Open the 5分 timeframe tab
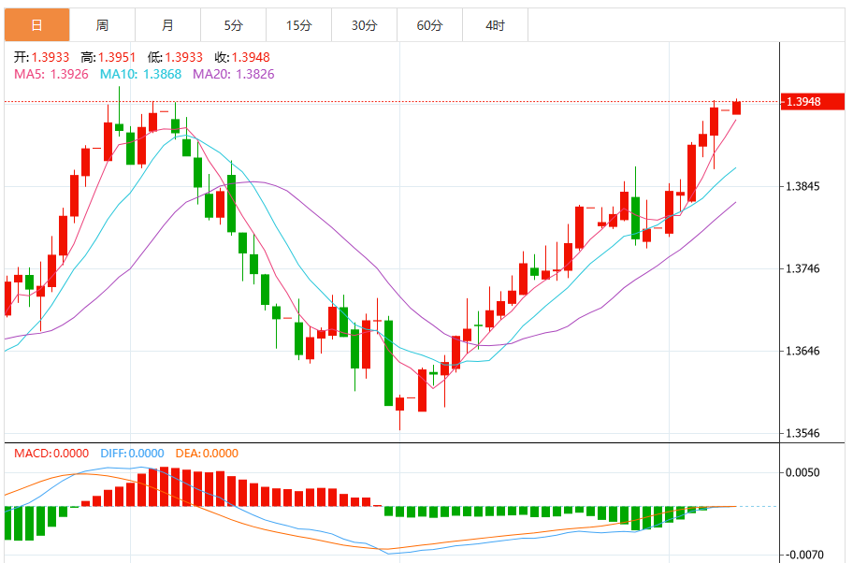The width and height of the screenshot is (853, 563). pos(233,25)
